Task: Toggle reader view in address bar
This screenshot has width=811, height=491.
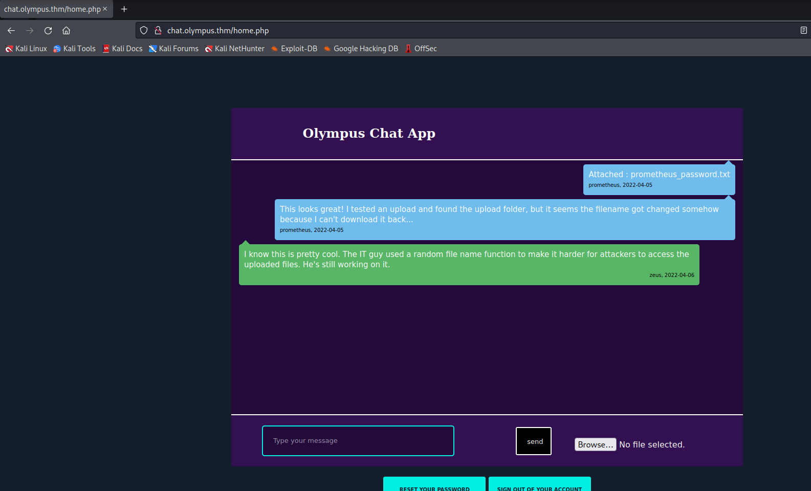Action: click(803, 31)
